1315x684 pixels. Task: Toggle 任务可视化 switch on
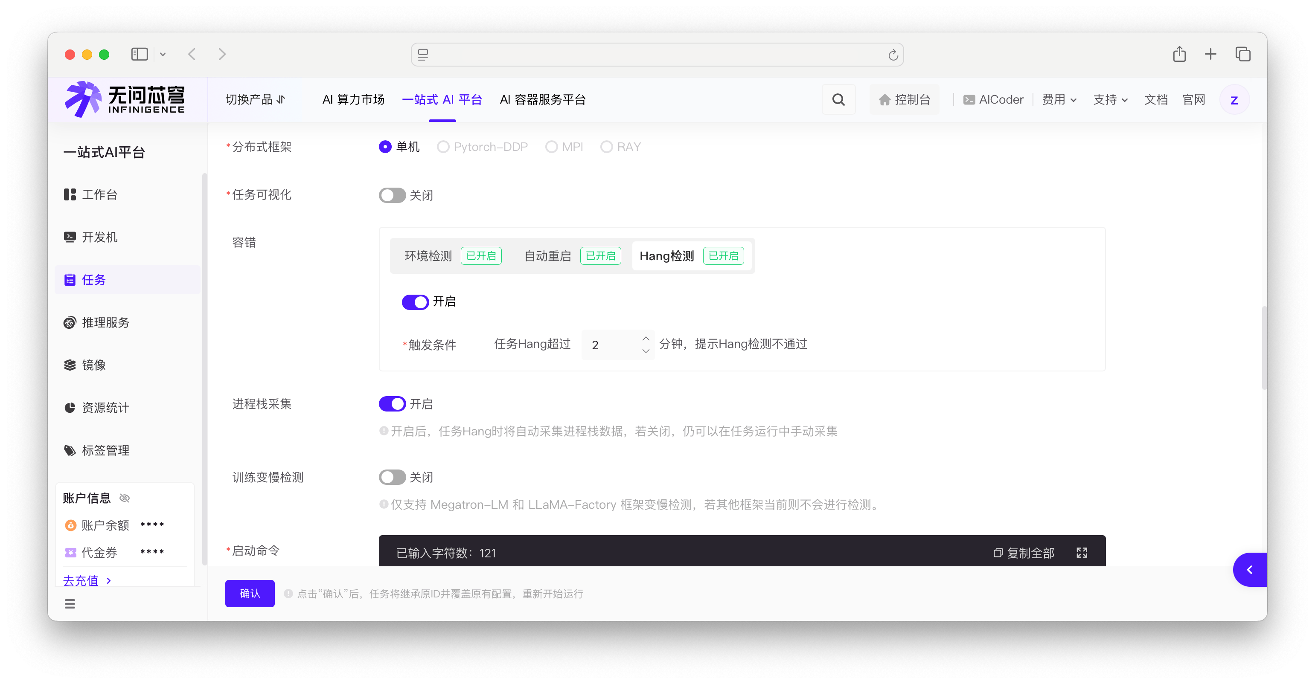pos(392,195)
